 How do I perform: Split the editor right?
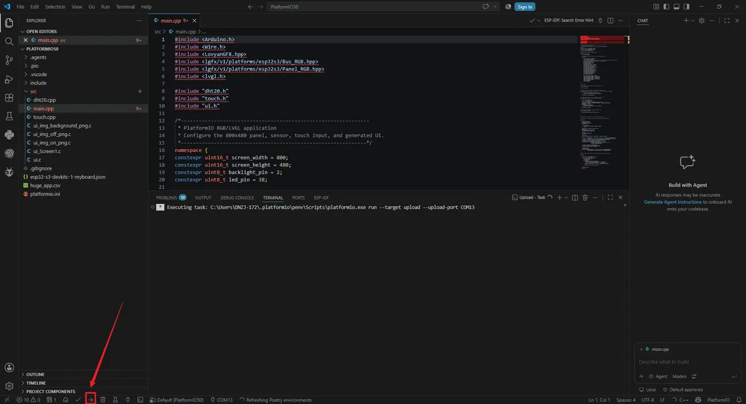tap(610, 21)
